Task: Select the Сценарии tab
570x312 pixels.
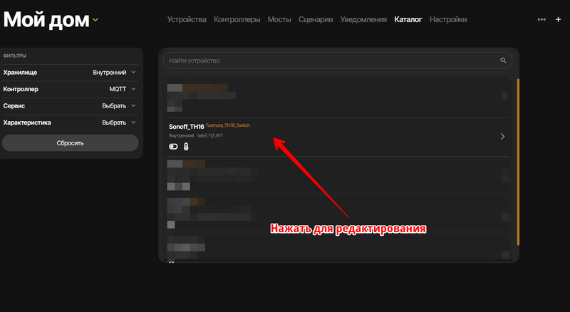Action: (x=316, y=20)
